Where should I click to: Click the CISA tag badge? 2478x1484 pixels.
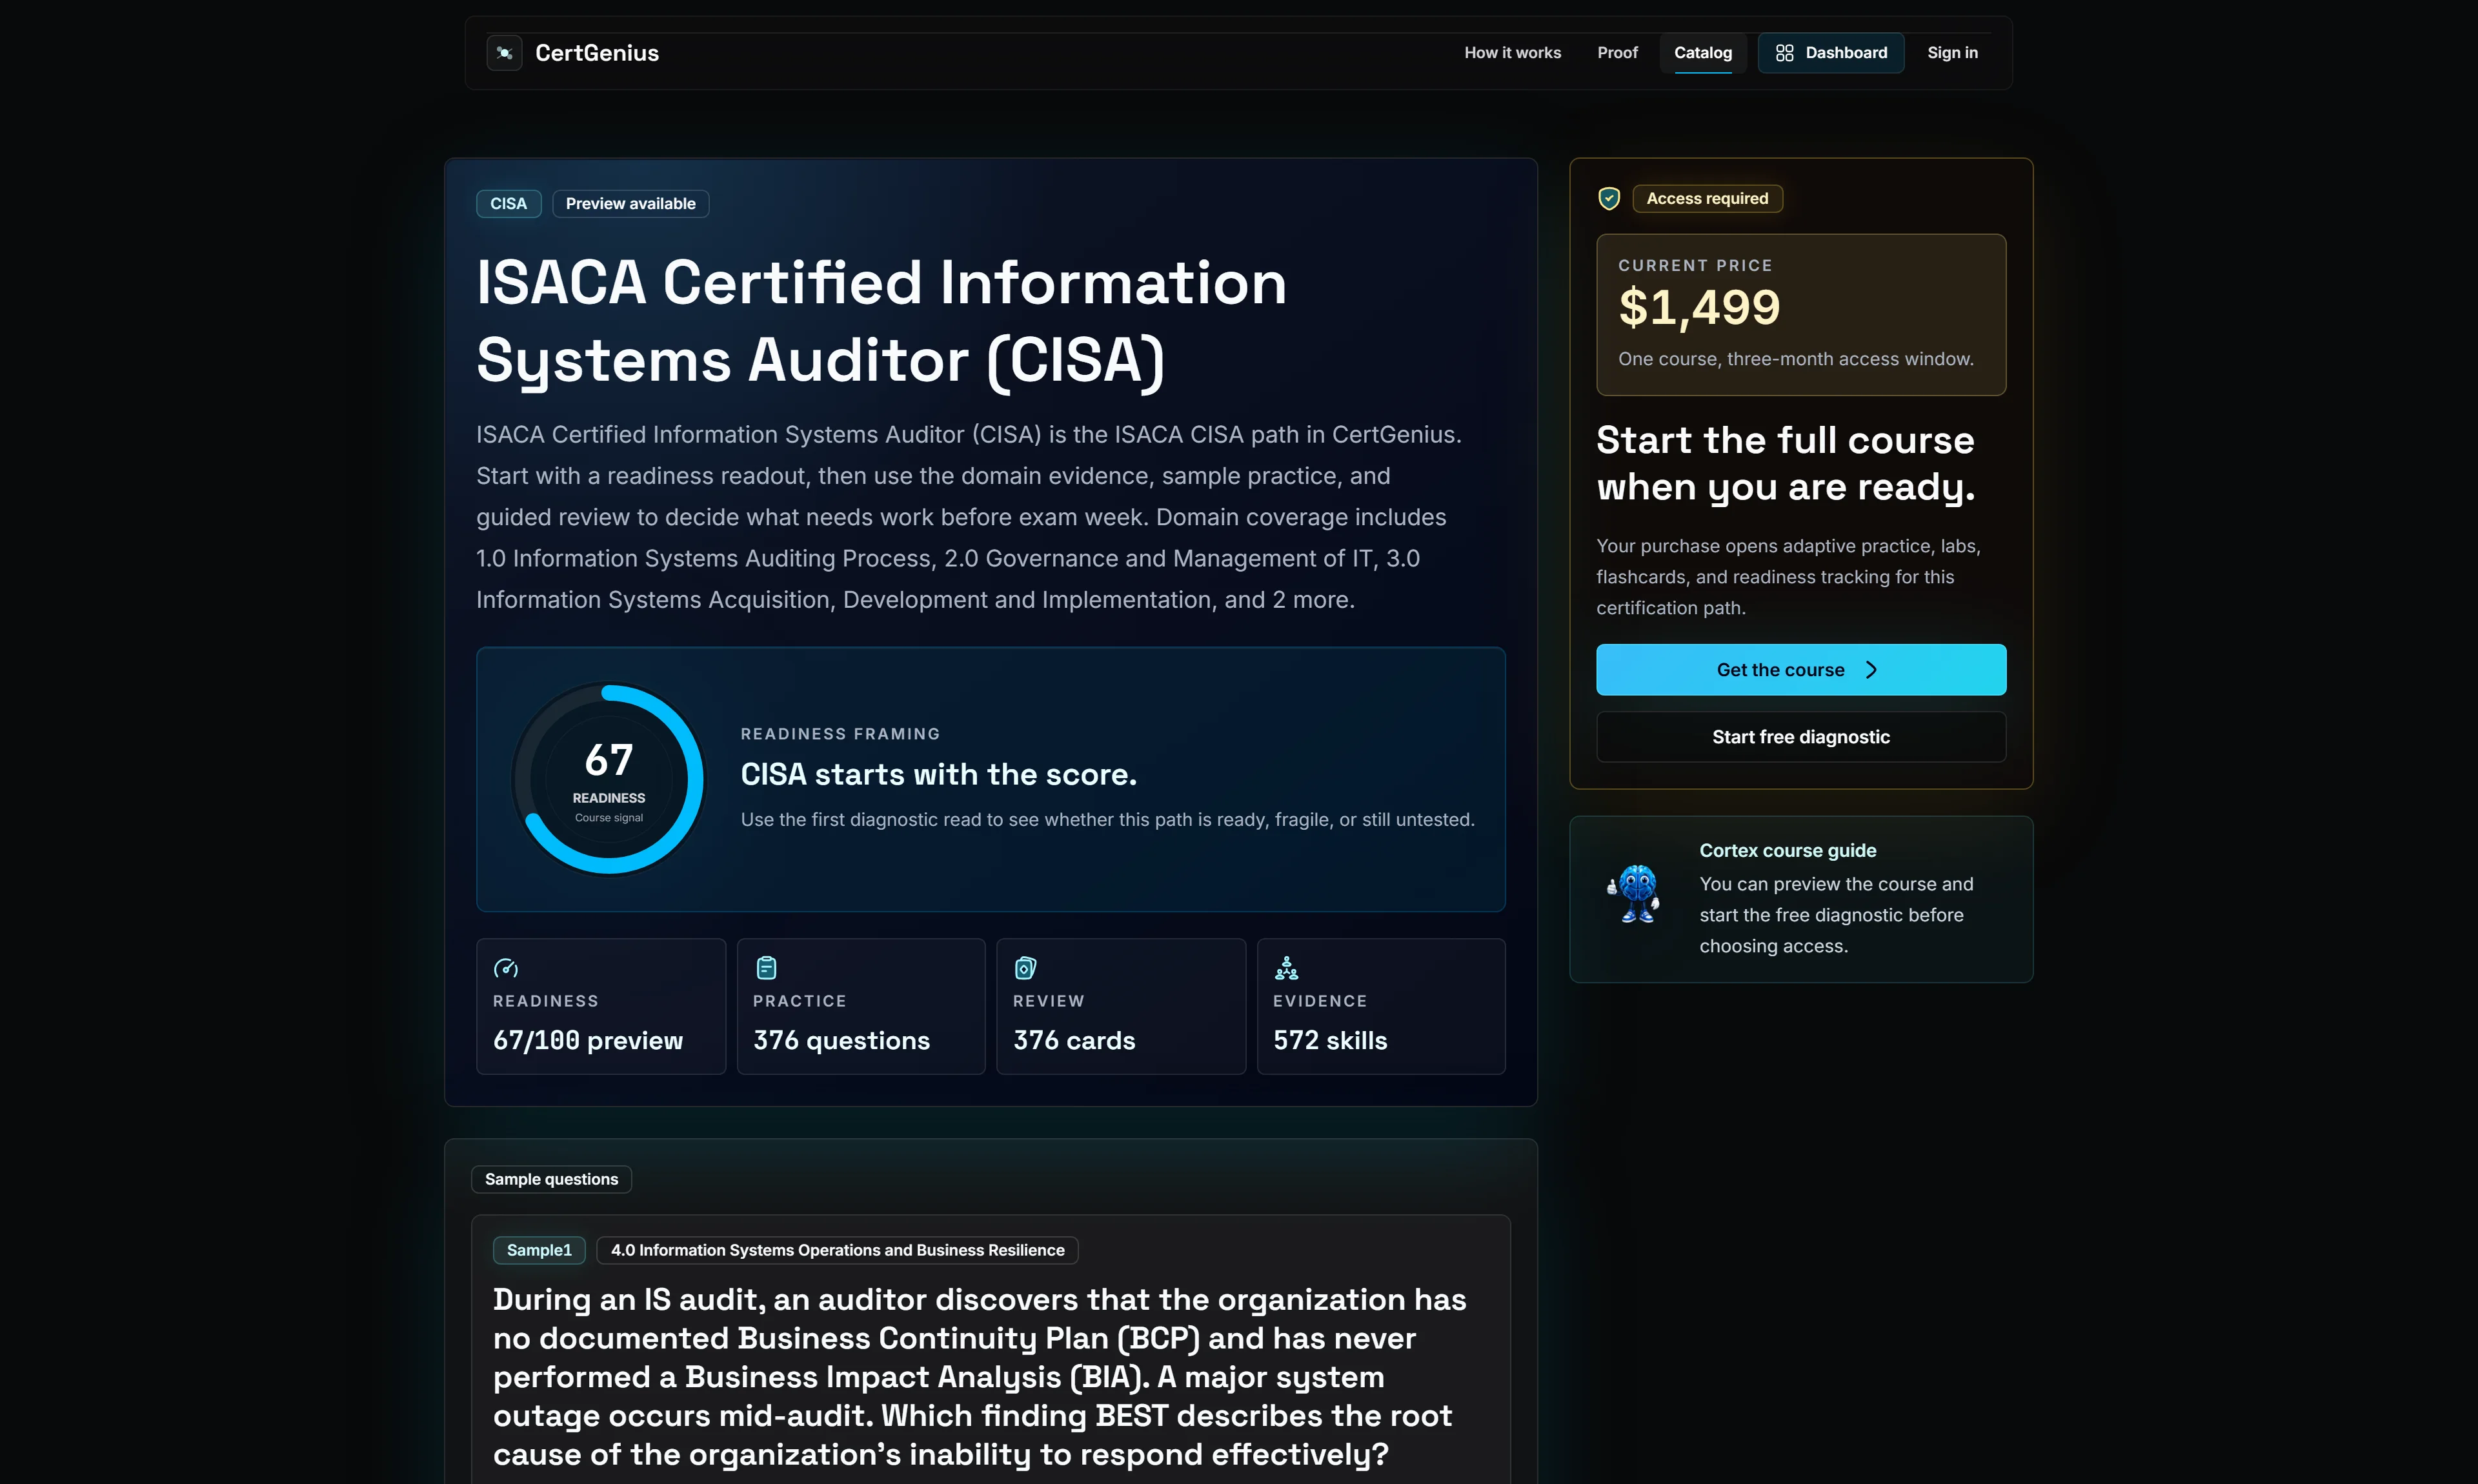coord(508,204)
